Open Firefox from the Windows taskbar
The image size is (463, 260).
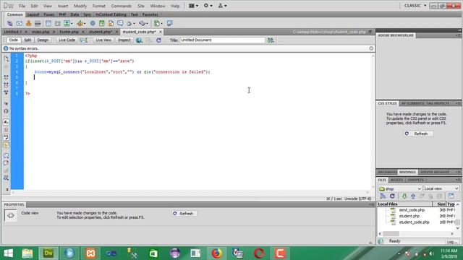coord(217,253)
